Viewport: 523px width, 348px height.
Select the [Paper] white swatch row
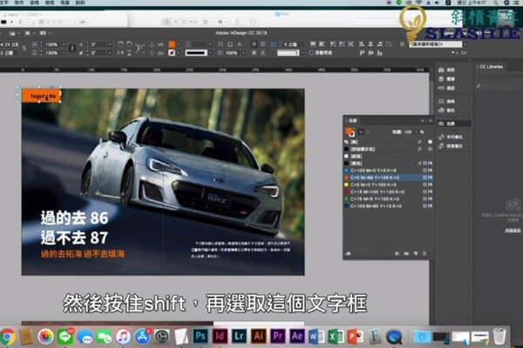click(389, 157)
